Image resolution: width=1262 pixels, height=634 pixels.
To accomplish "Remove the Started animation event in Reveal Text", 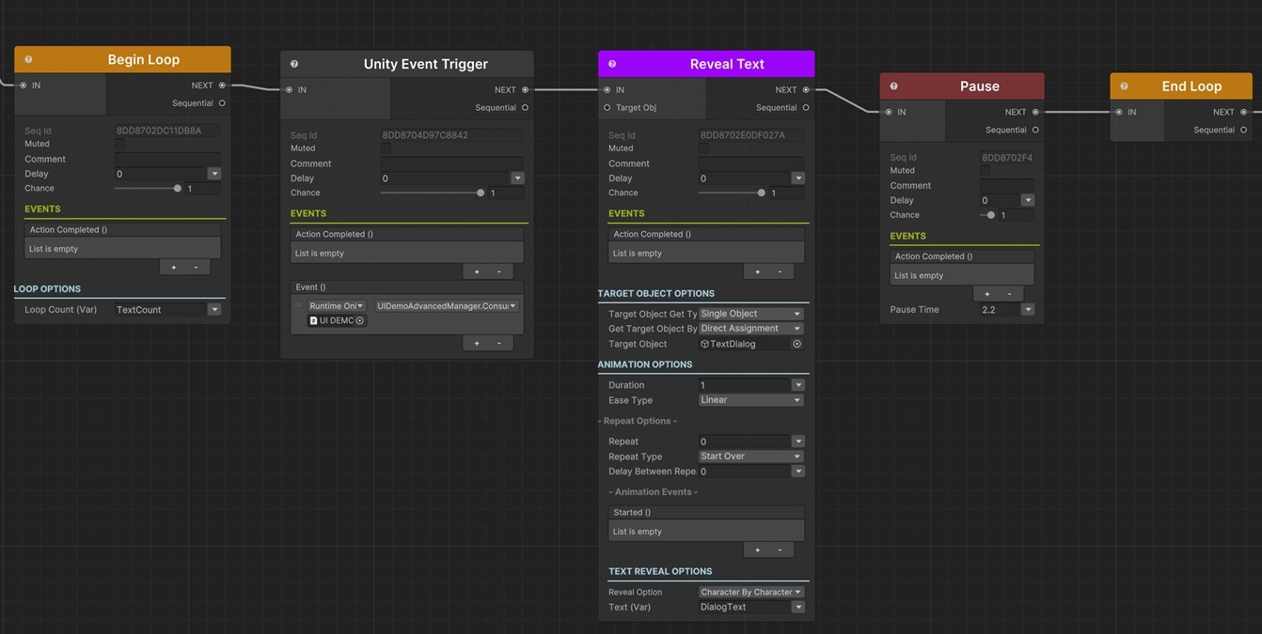I will [x=780, y=549].
